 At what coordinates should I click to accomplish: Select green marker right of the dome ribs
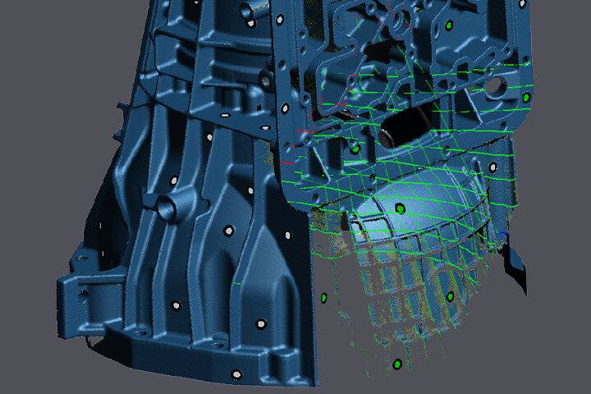(x=451, y=296)
